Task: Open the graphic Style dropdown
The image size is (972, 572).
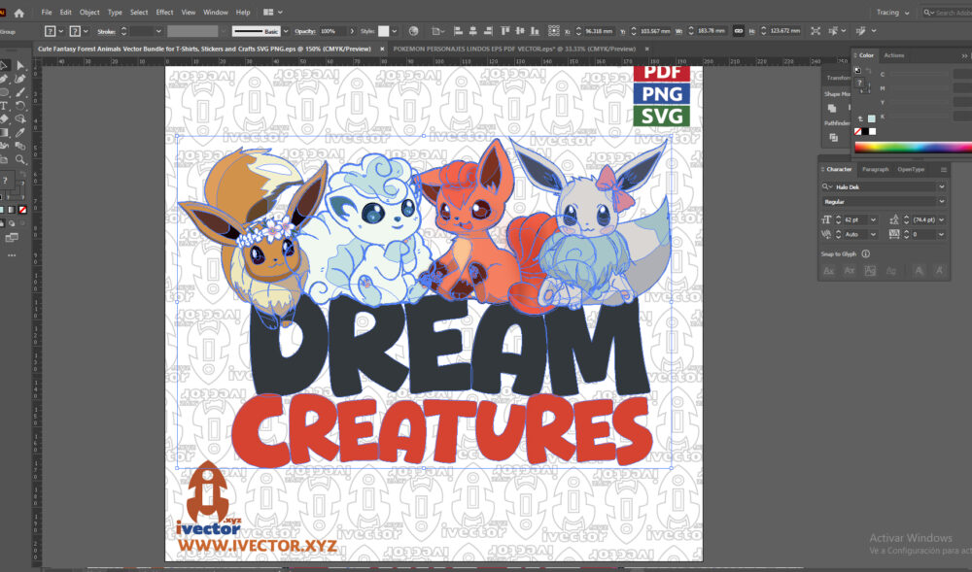Action: (394, 31)
